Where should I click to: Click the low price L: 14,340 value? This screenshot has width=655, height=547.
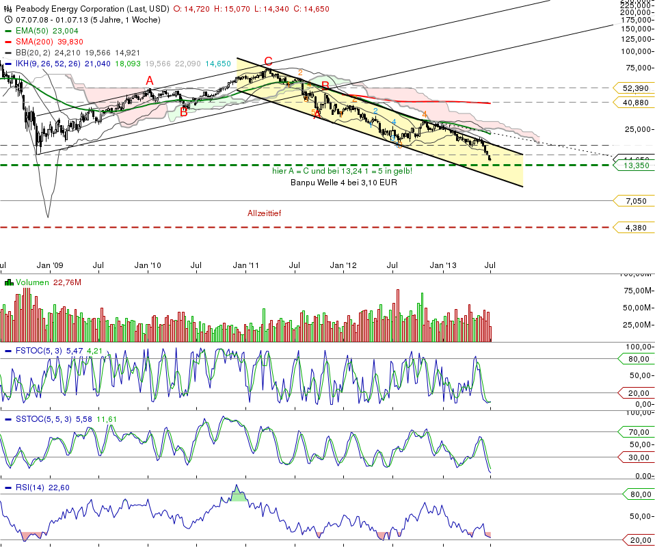click(271, 9)
